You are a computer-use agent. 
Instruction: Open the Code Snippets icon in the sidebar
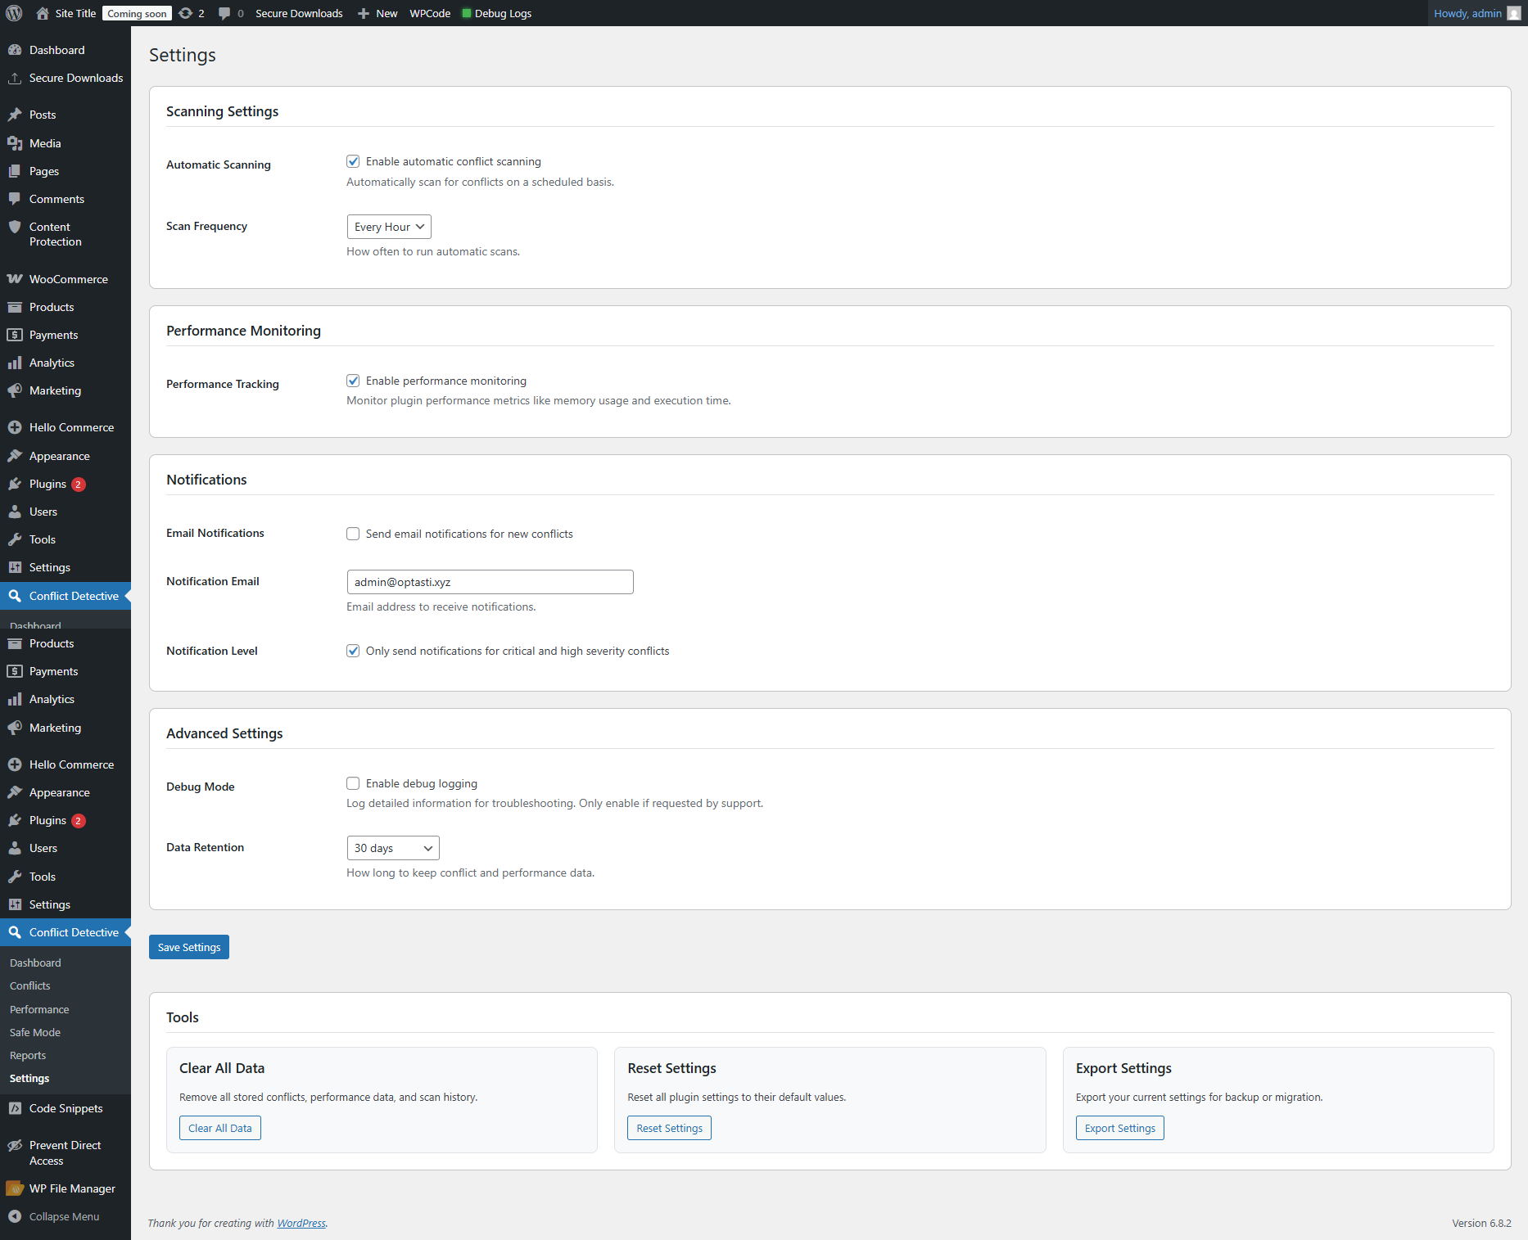15,1108
